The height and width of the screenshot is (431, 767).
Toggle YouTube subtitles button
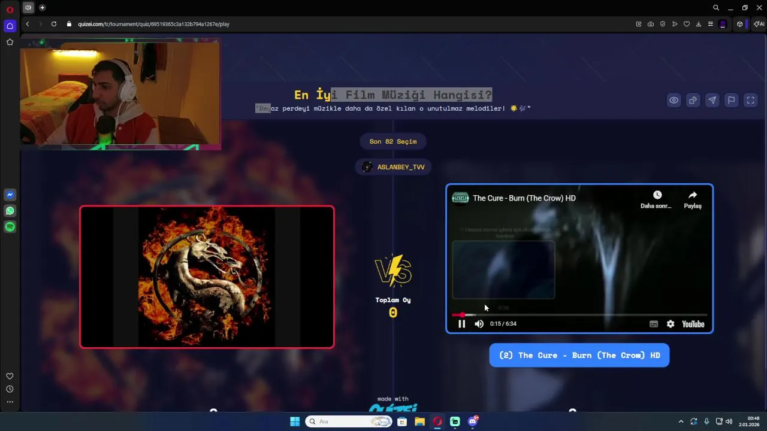(x=654, y=324)
